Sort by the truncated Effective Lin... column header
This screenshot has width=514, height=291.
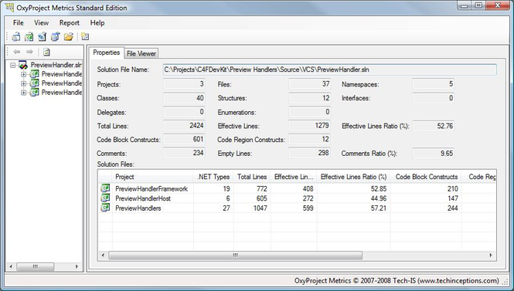tap(294, 177)
